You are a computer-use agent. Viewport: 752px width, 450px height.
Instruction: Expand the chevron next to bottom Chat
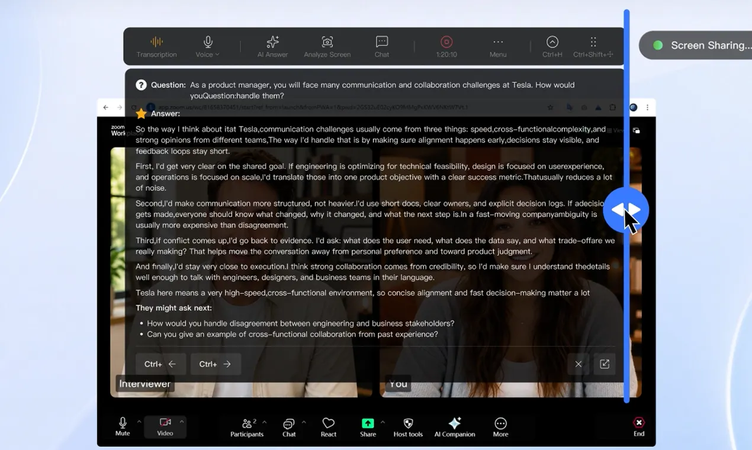[x=304, y=422]
